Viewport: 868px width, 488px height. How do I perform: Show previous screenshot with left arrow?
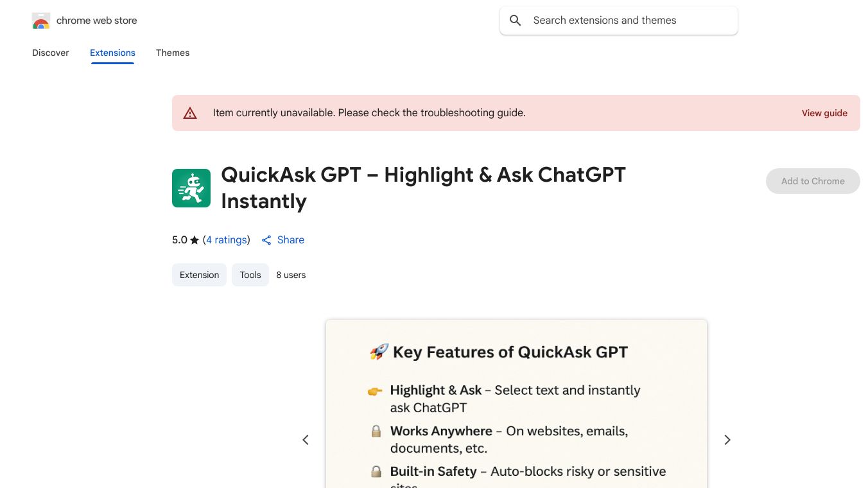point(306,440)
